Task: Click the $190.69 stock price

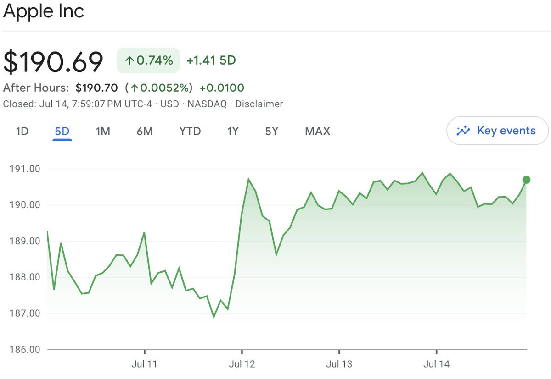Action: click(53, 61)
